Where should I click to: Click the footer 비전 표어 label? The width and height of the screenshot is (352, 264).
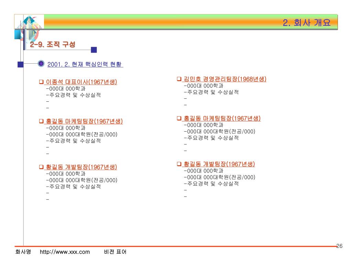tap(115, 252)
